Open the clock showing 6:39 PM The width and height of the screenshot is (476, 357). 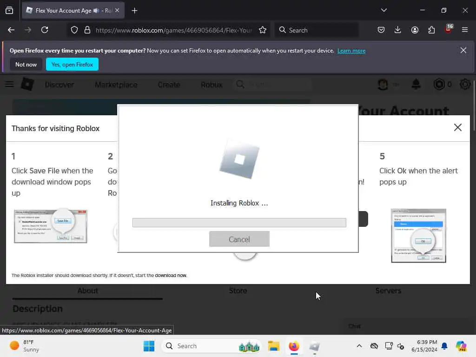click(x=424, y=346)
